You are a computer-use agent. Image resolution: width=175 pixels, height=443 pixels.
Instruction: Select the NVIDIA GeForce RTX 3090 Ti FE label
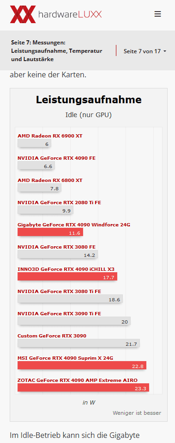pos(59,313)
